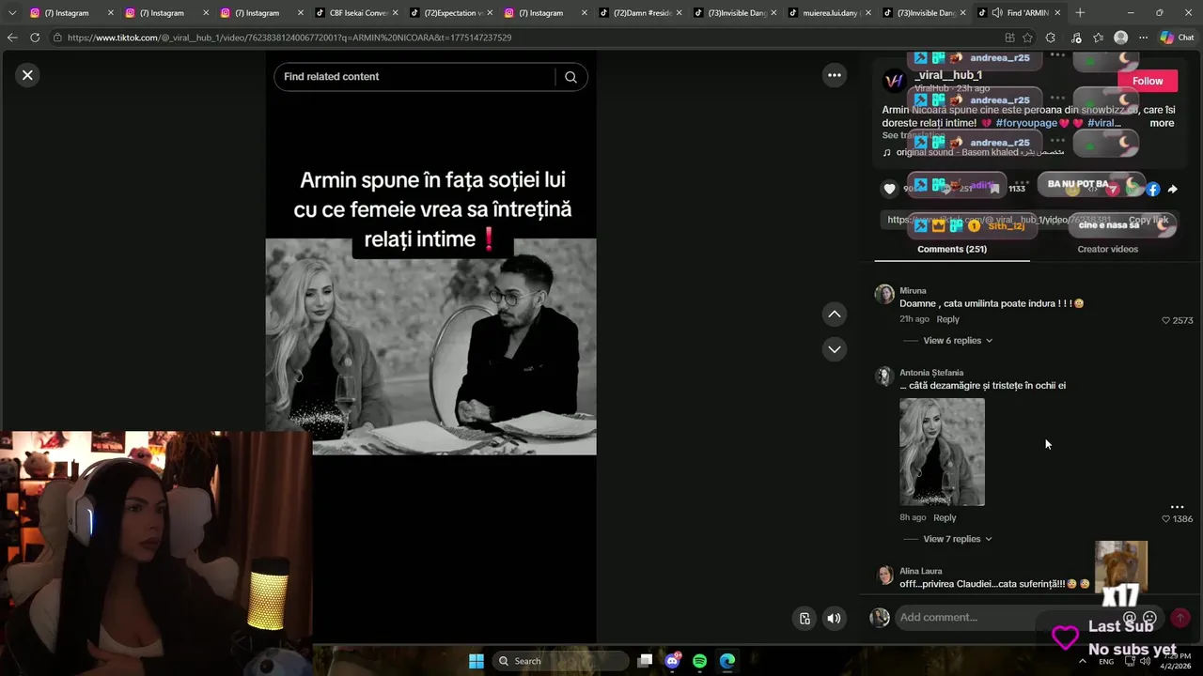Open Microsoft Edge from the taskbar
Screen dimensions: 1203x676
tap(727, 661)
